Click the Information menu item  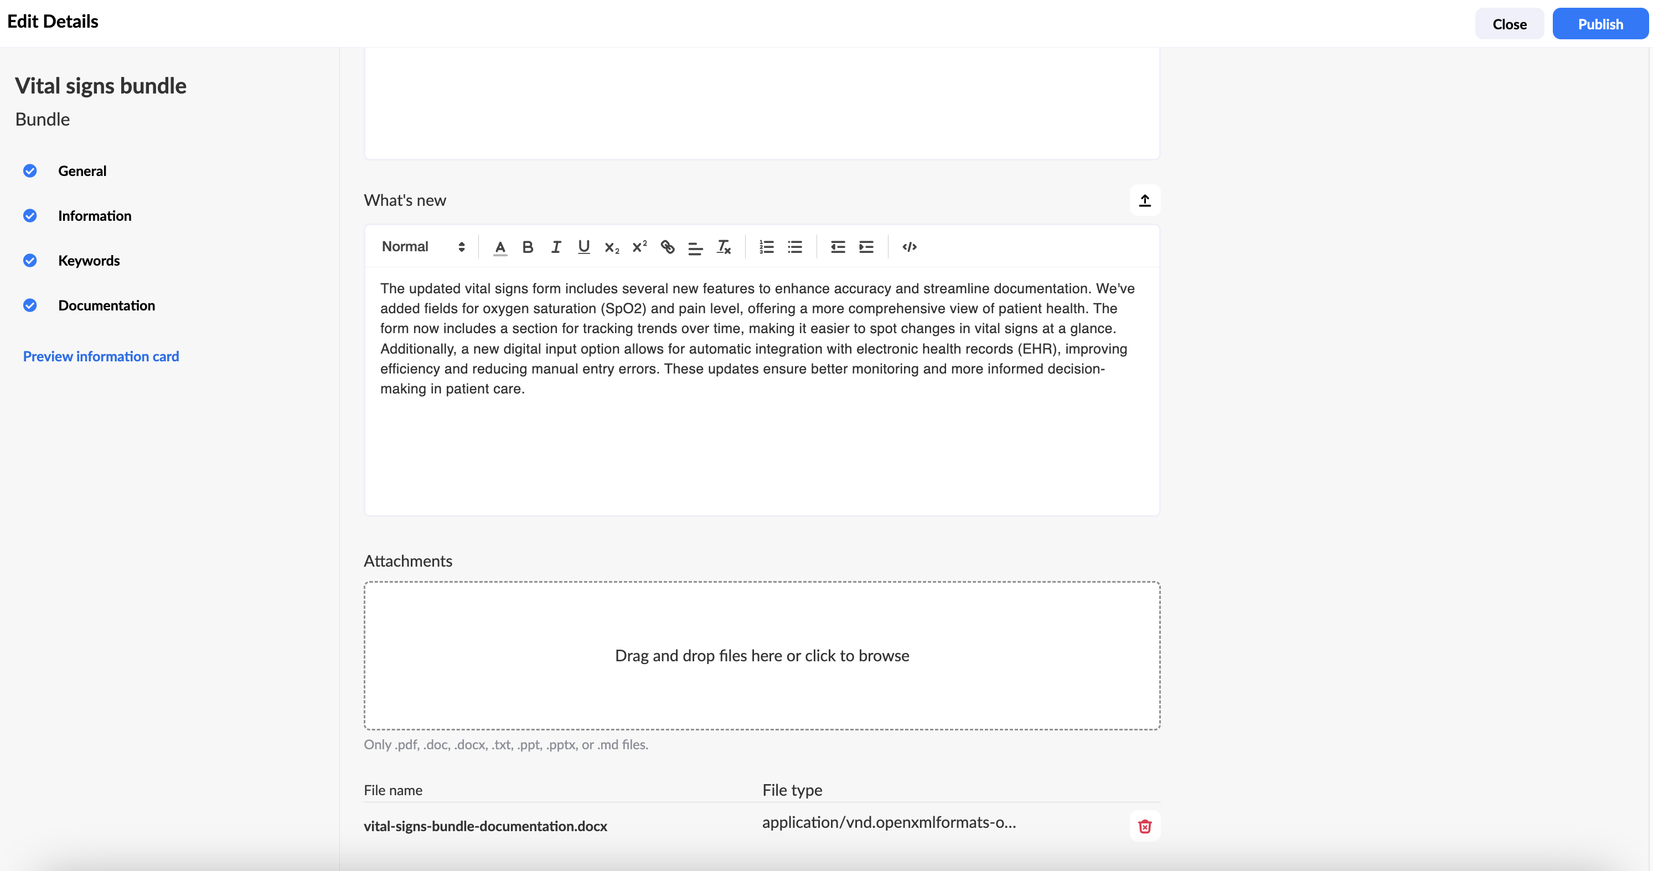click(95, 214)
